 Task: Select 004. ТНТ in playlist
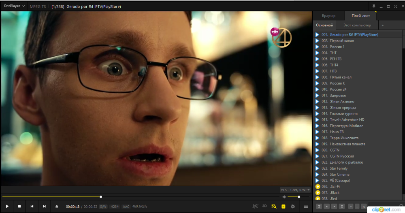tap(358, 53)
